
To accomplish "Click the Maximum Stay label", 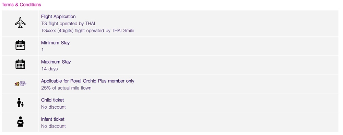I will pos(56,62).
